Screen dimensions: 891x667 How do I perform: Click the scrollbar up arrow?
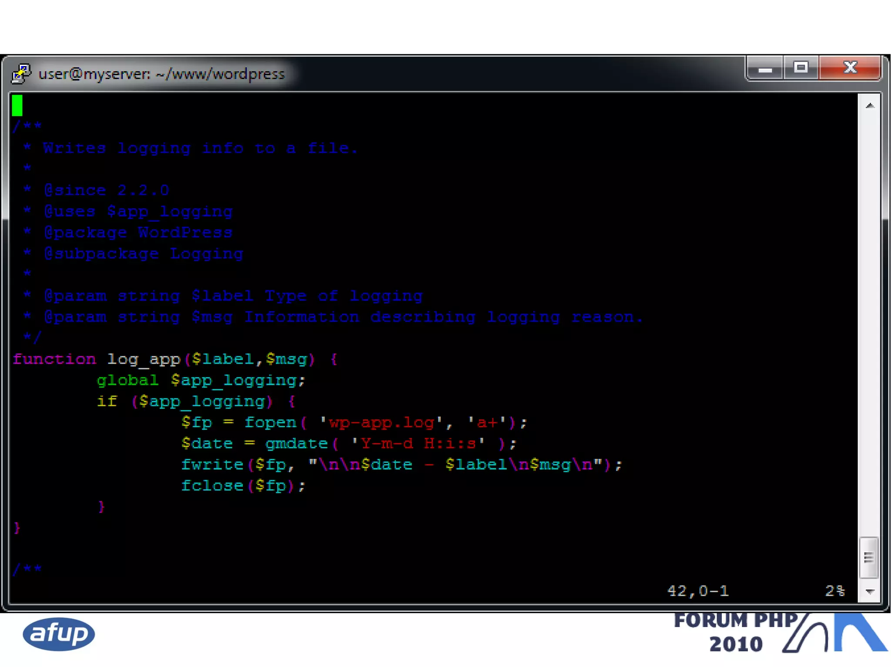pos(870,106)
